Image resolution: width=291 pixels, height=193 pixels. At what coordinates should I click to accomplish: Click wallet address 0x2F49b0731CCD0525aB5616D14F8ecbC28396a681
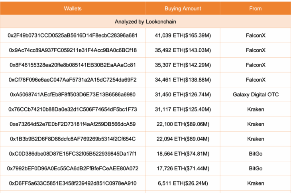(73, 35)
